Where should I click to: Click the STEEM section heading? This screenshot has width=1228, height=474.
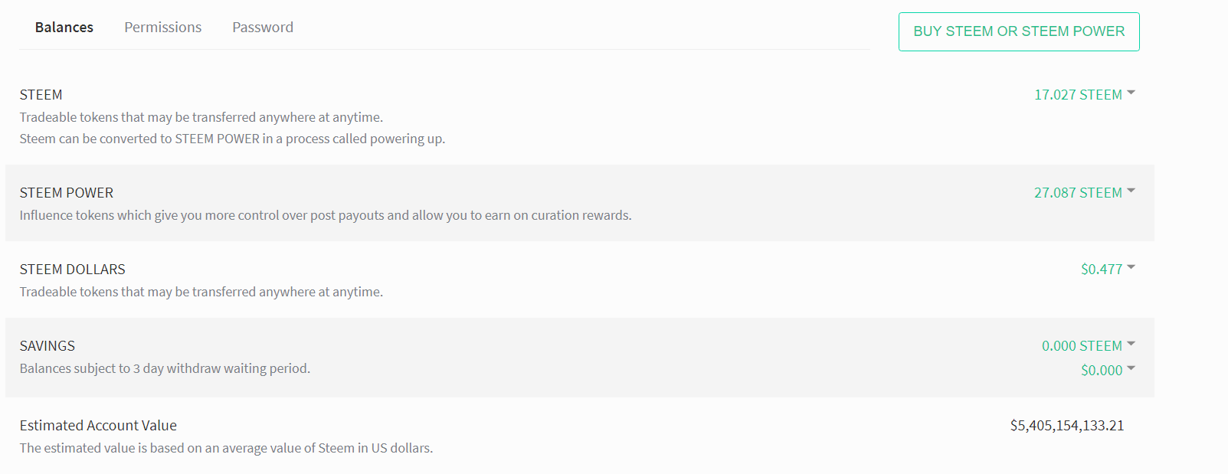(41, 95)
